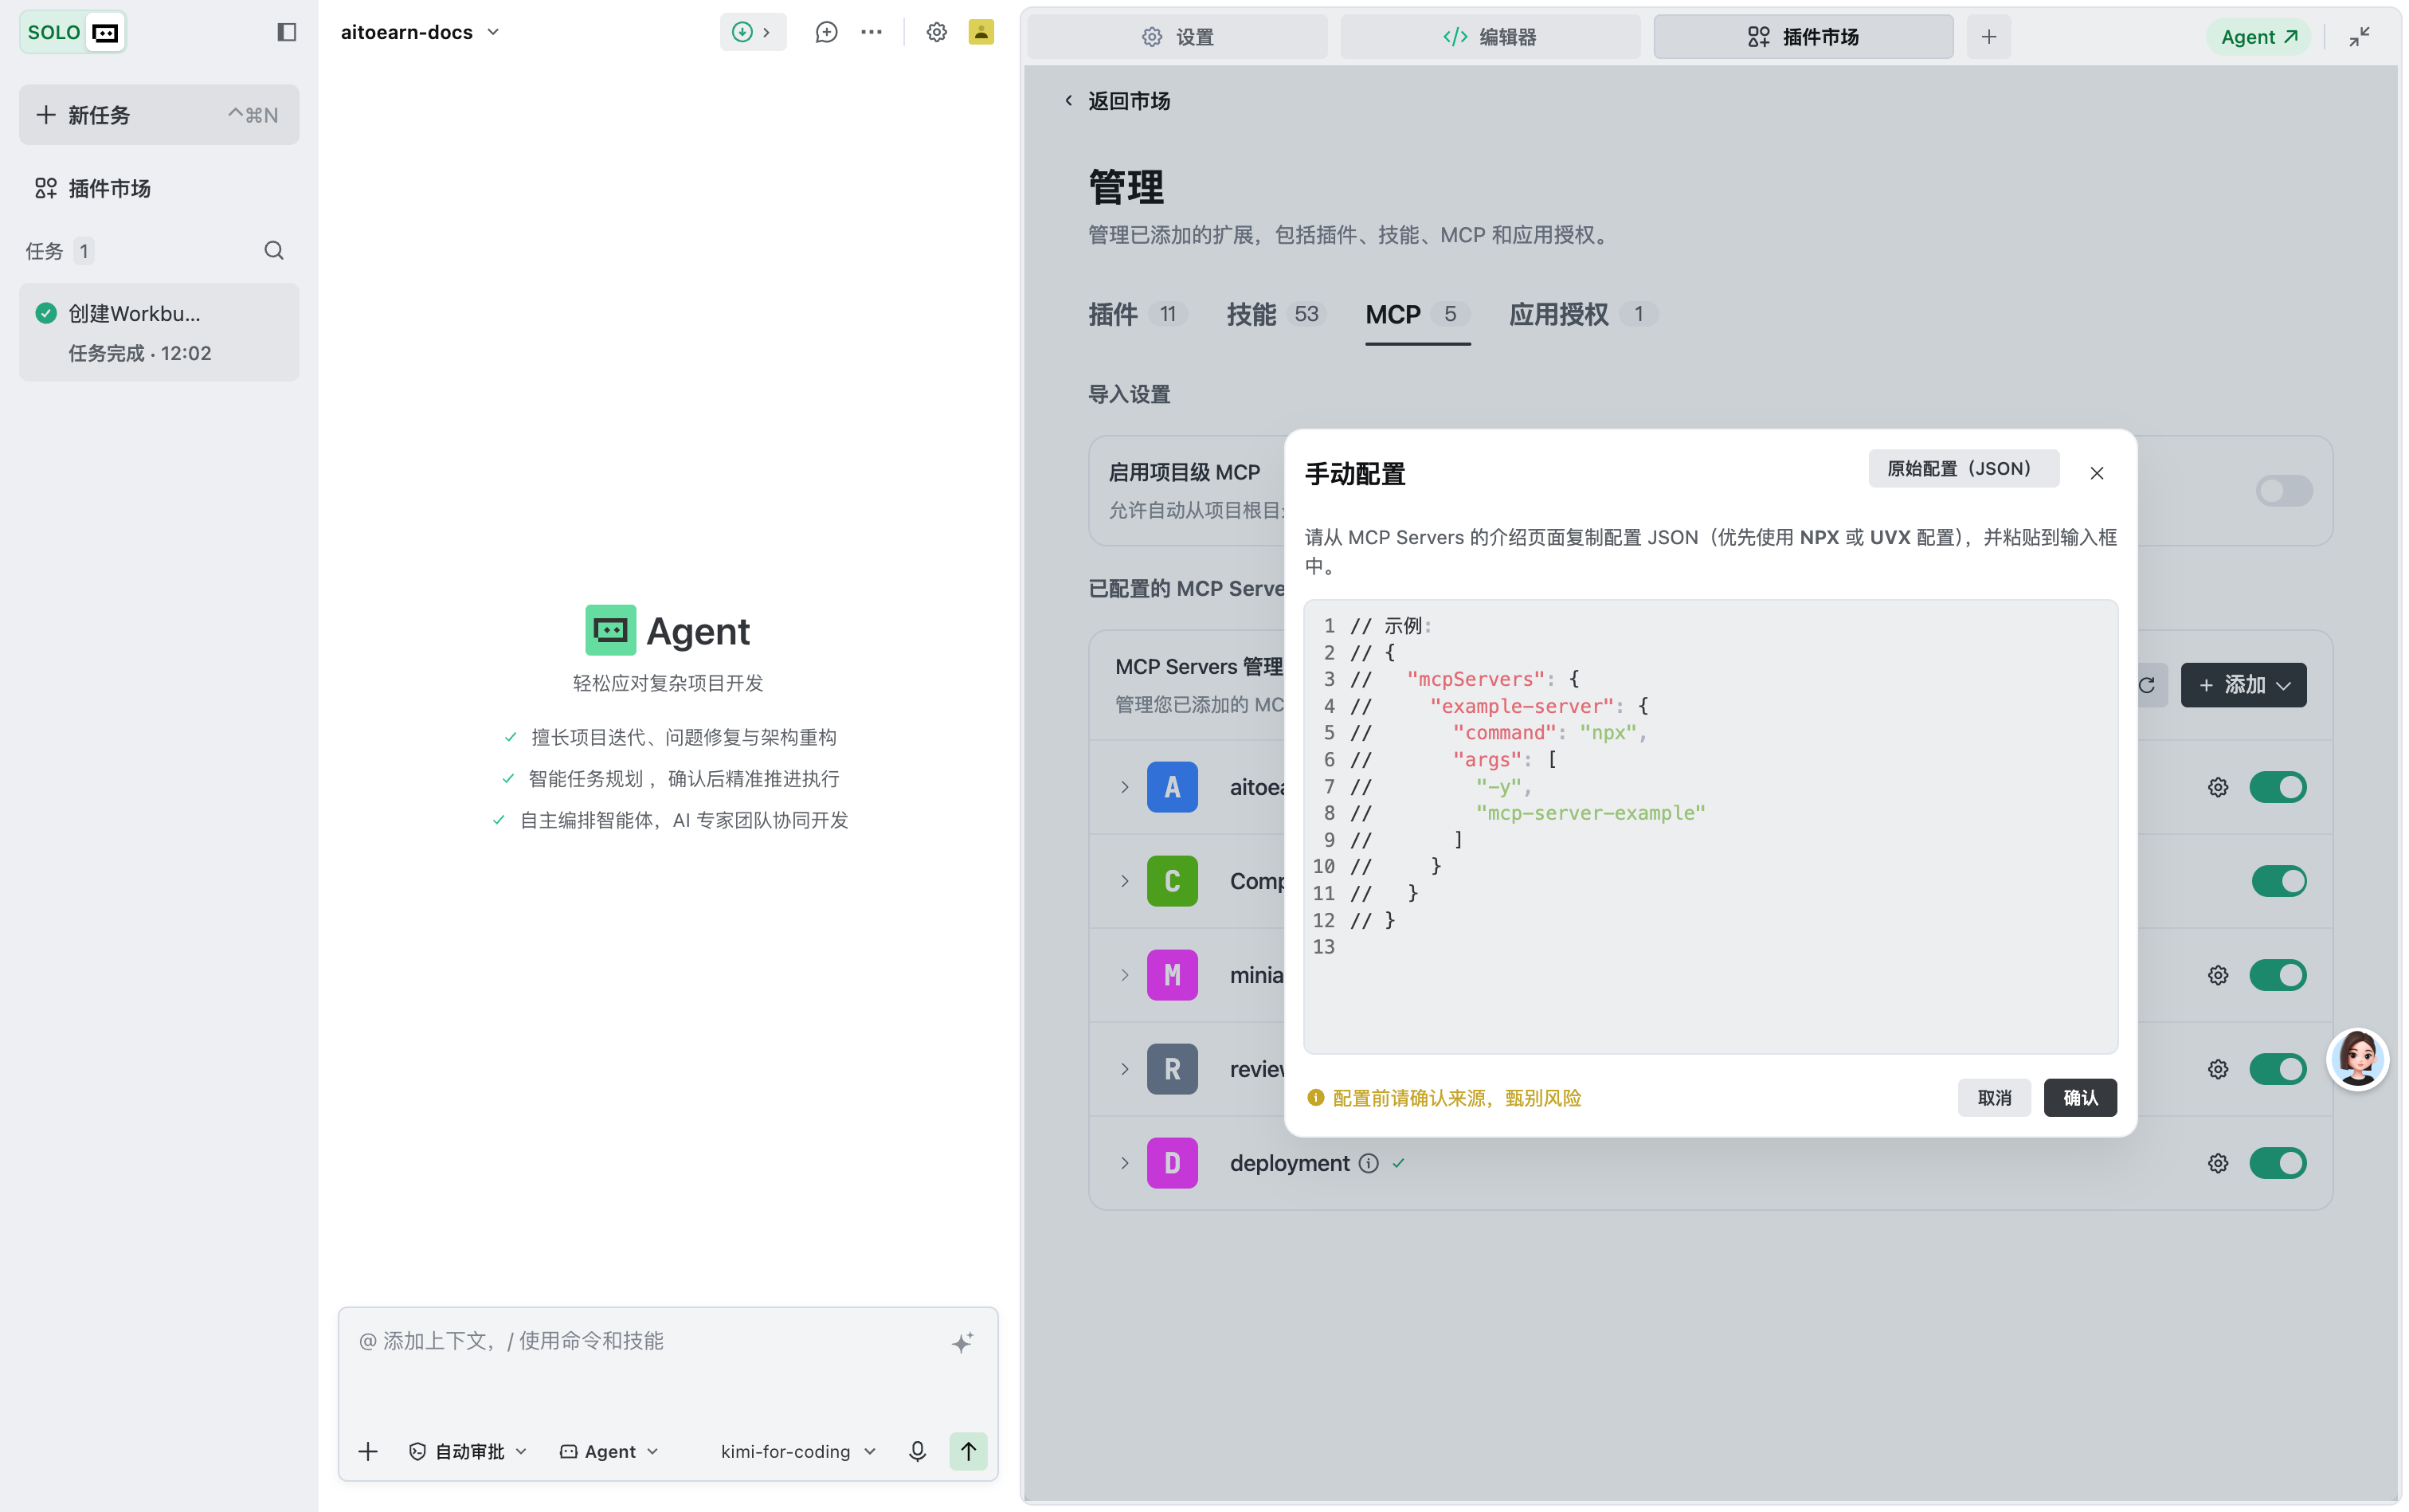
Task: Close the manual configuration dialog
Action: 2096,473
